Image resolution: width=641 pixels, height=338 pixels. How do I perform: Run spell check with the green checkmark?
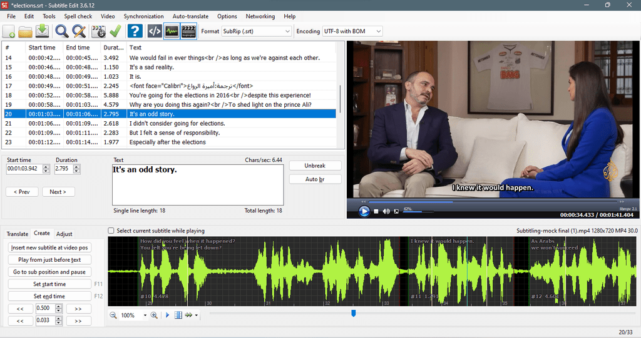click(115, 31)
